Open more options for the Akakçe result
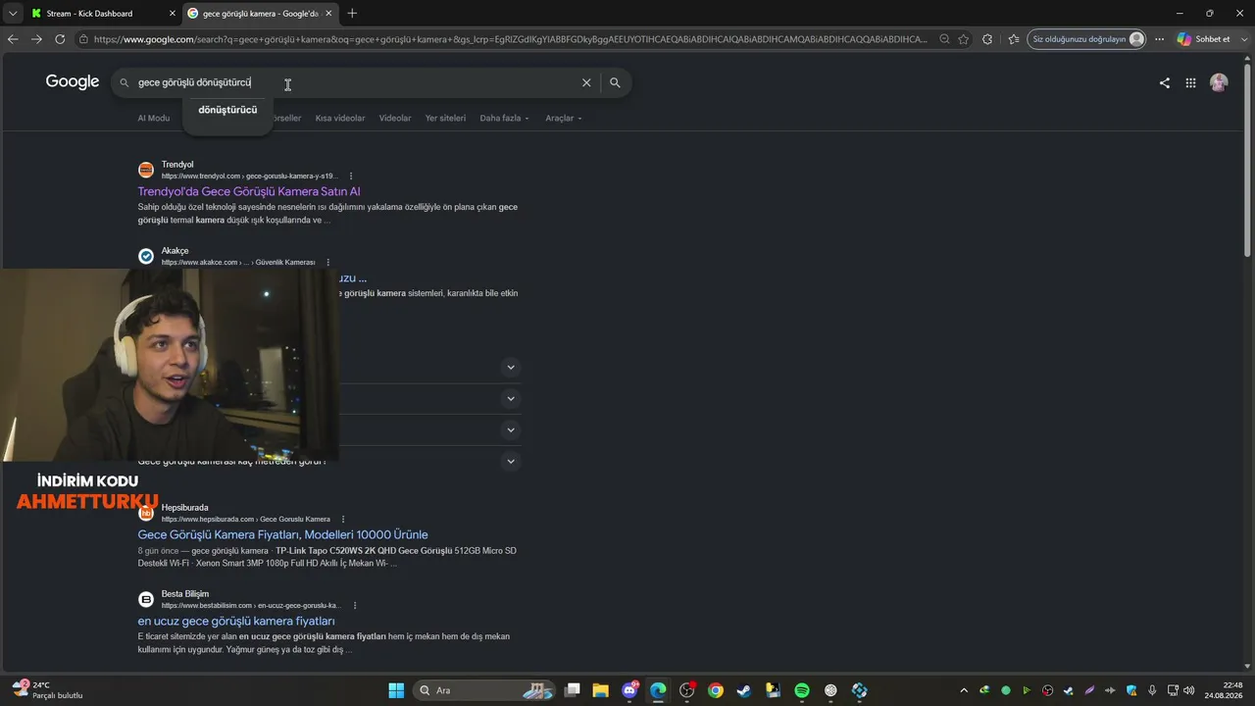The height and width of the screenshot is (706, 1255). (328, 263)
